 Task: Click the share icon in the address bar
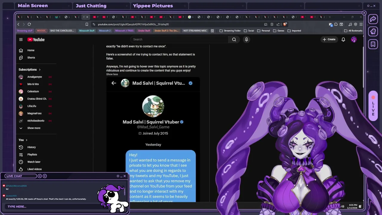coord(278,24)
